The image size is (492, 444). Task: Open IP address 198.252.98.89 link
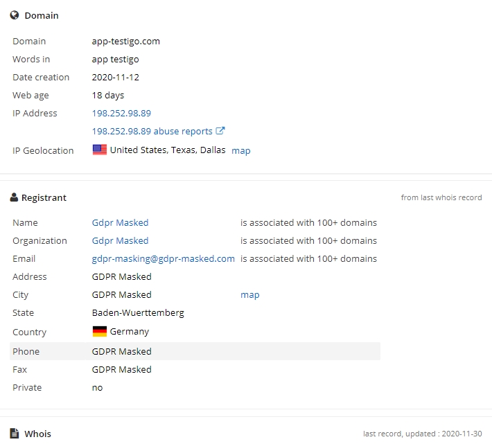pos(121,113)
